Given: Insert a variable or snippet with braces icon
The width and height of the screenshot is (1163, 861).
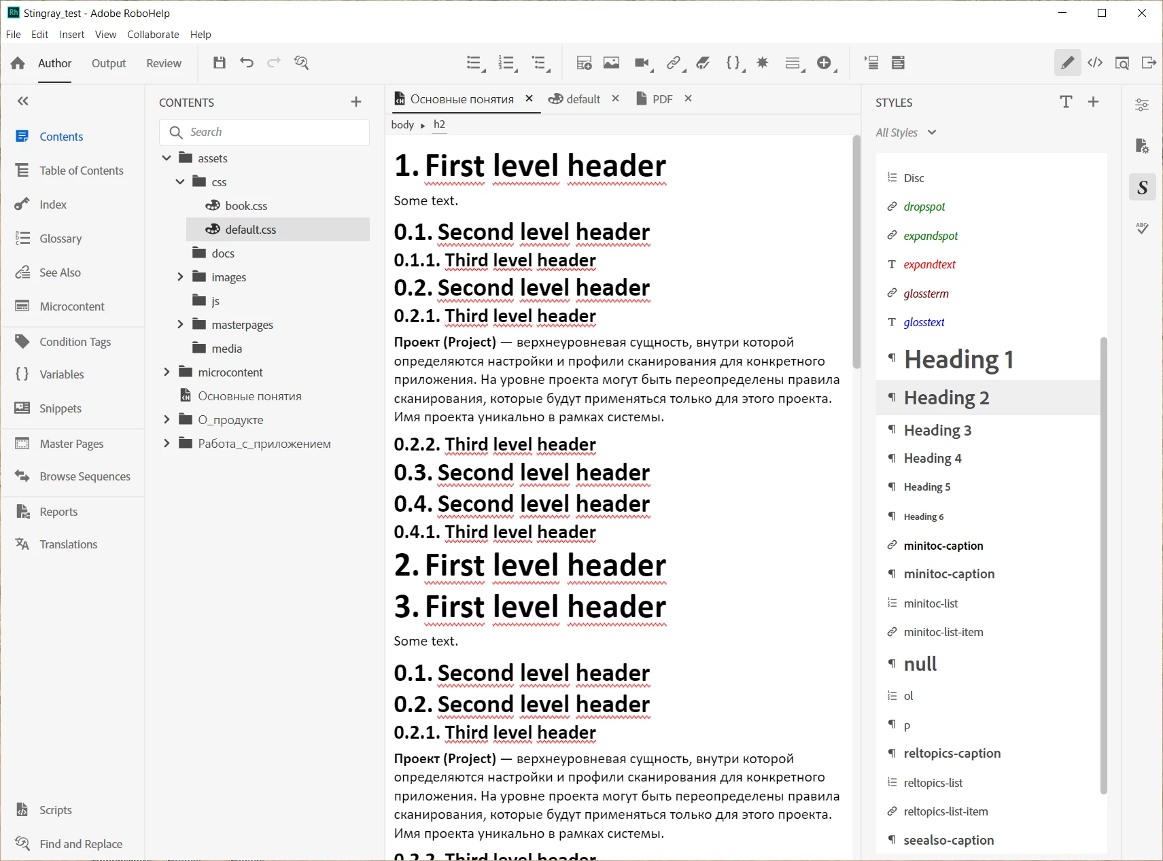Looking at the screenshot, I should pos(733,63).
